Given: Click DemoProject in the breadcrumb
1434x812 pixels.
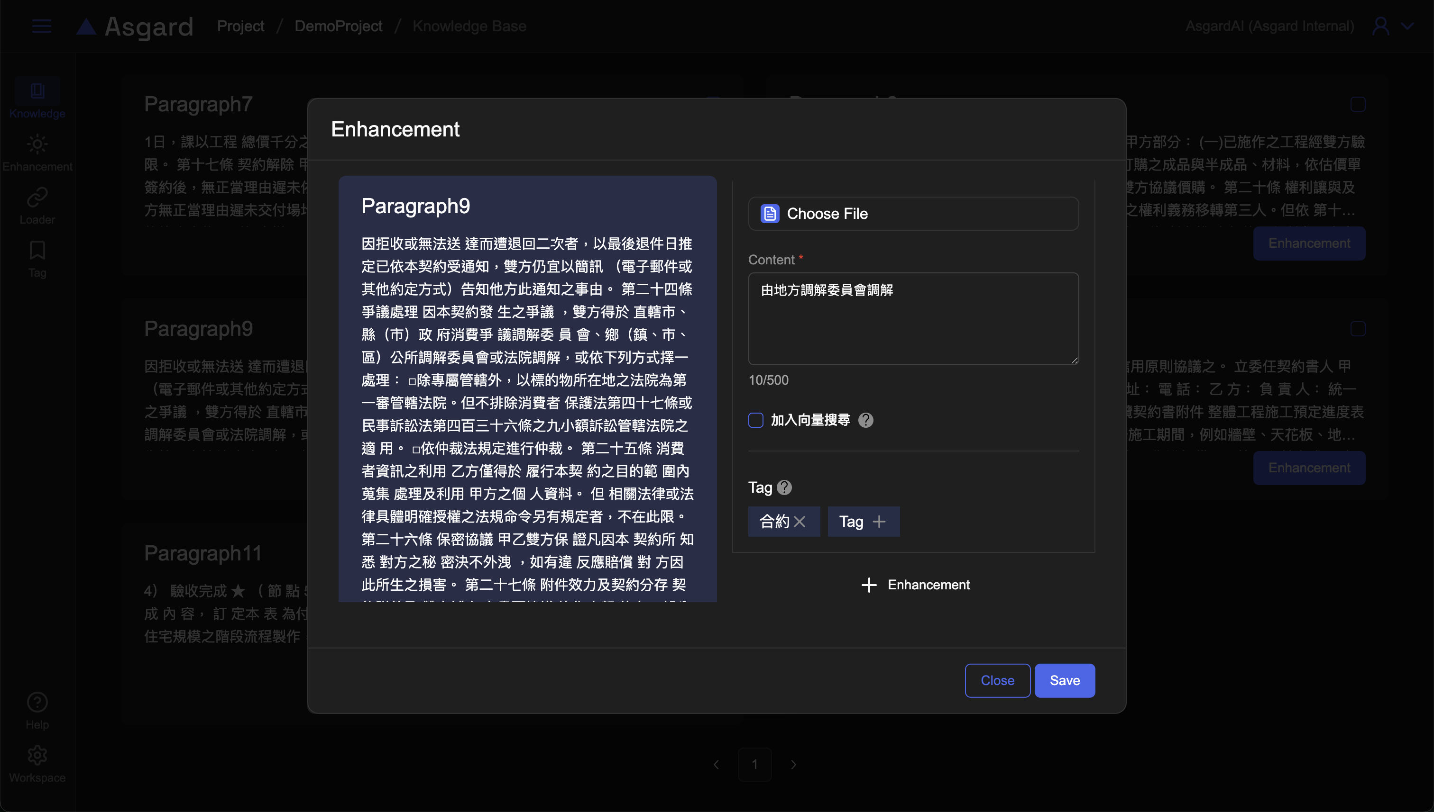Looking at the screenshot, I should click(x=338, y=26).
